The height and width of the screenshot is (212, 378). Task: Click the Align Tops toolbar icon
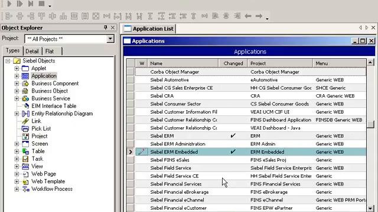point(41,16)
